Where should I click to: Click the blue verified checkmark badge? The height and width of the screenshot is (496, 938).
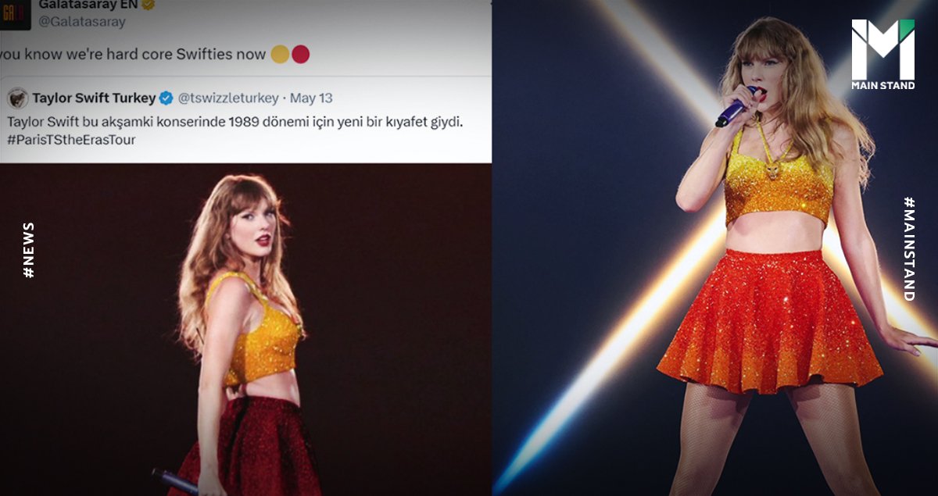point(166,98)
